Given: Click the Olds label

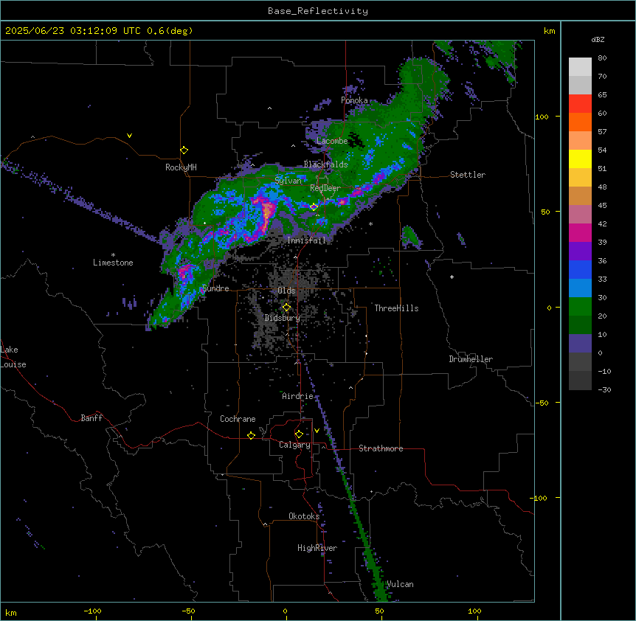Looking at the screenshot, I should 286,291.
